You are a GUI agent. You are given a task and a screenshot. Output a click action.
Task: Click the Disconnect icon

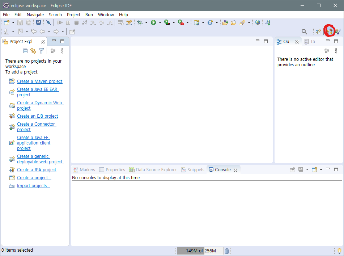point(85,22)
